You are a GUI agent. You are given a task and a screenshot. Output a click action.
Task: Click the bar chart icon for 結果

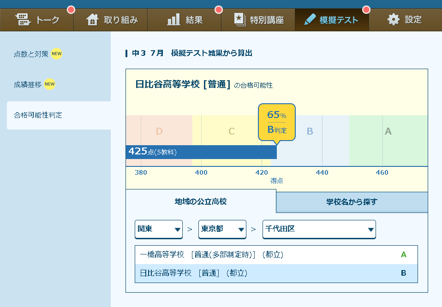click(x=173, y=19)
